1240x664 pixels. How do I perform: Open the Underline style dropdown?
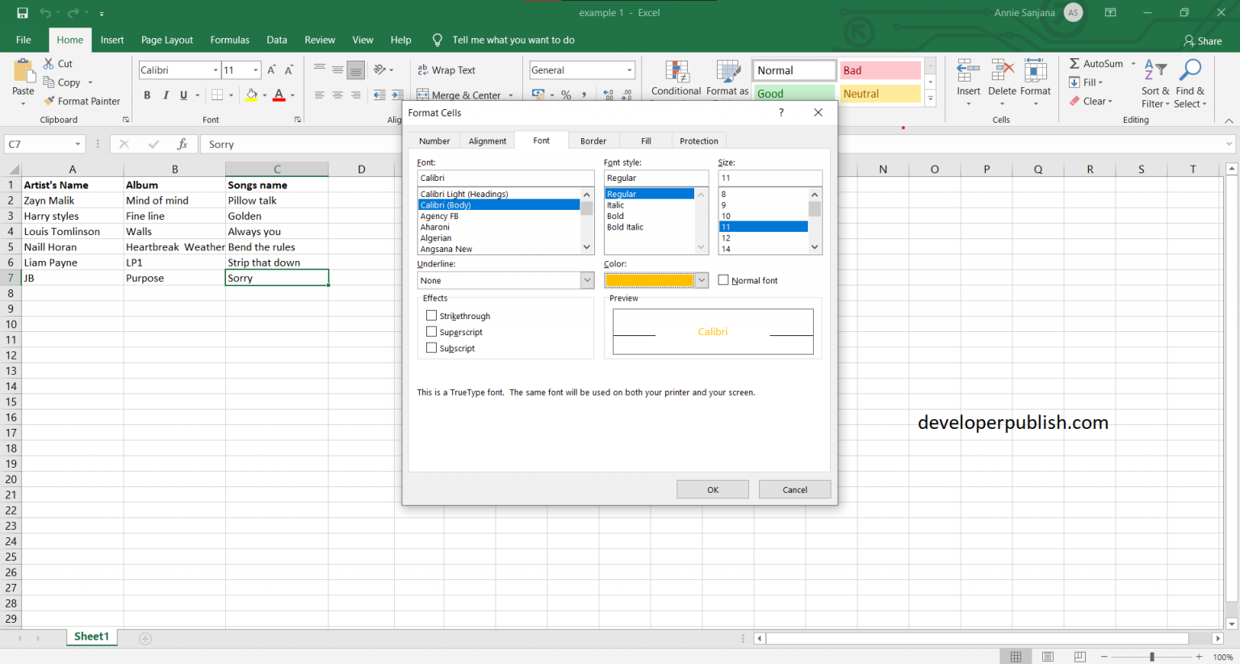(589, 279)
